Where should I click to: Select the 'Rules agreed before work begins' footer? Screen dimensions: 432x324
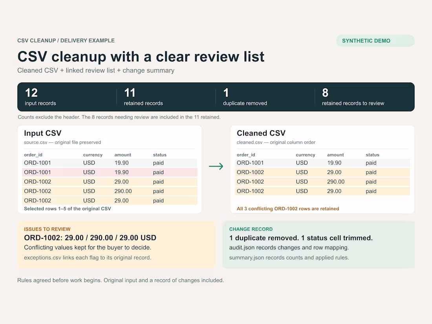[x=121, y=280]
